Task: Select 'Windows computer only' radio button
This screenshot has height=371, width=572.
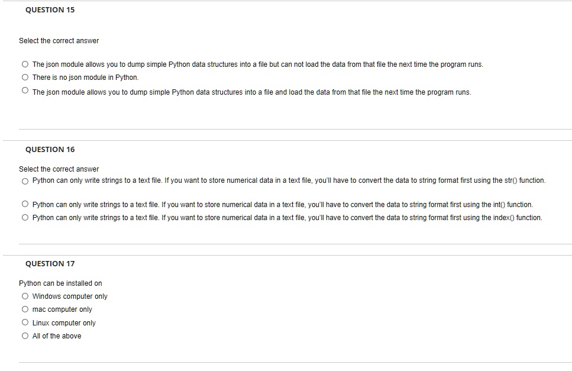Action: point(25,296)
